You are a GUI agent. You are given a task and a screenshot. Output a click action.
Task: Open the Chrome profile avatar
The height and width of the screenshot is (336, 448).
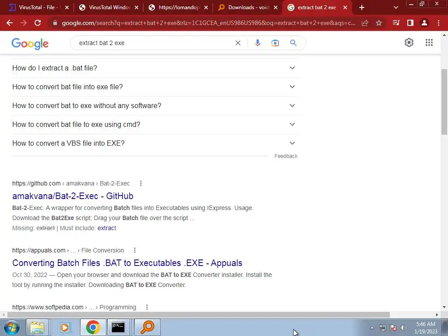[424, 23]
